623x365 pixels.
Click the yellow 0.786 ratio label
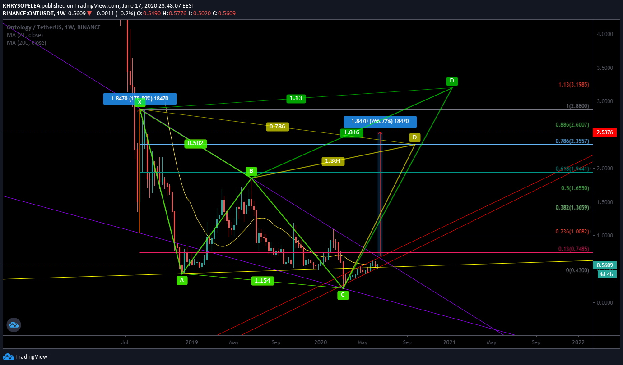pyautogui.click(x=278, y=127)
